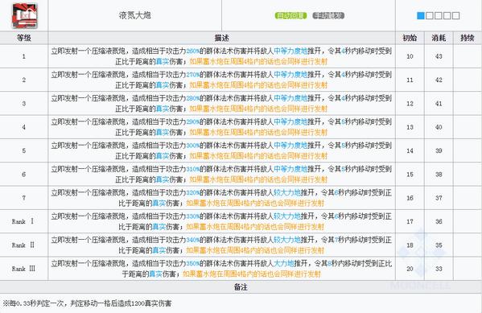The height and width of the screenshot is (313, 482).
Task: Select the Rank III level cell
Action: (x=24, y=269)
